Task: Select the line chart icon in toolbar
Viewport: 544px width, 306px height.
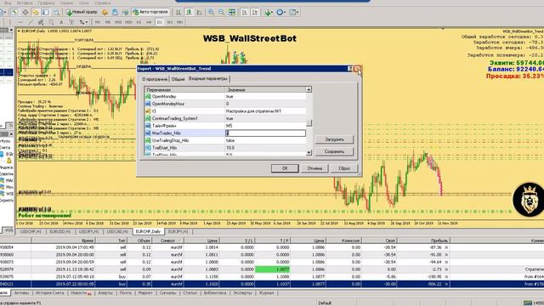Action: 199,12
